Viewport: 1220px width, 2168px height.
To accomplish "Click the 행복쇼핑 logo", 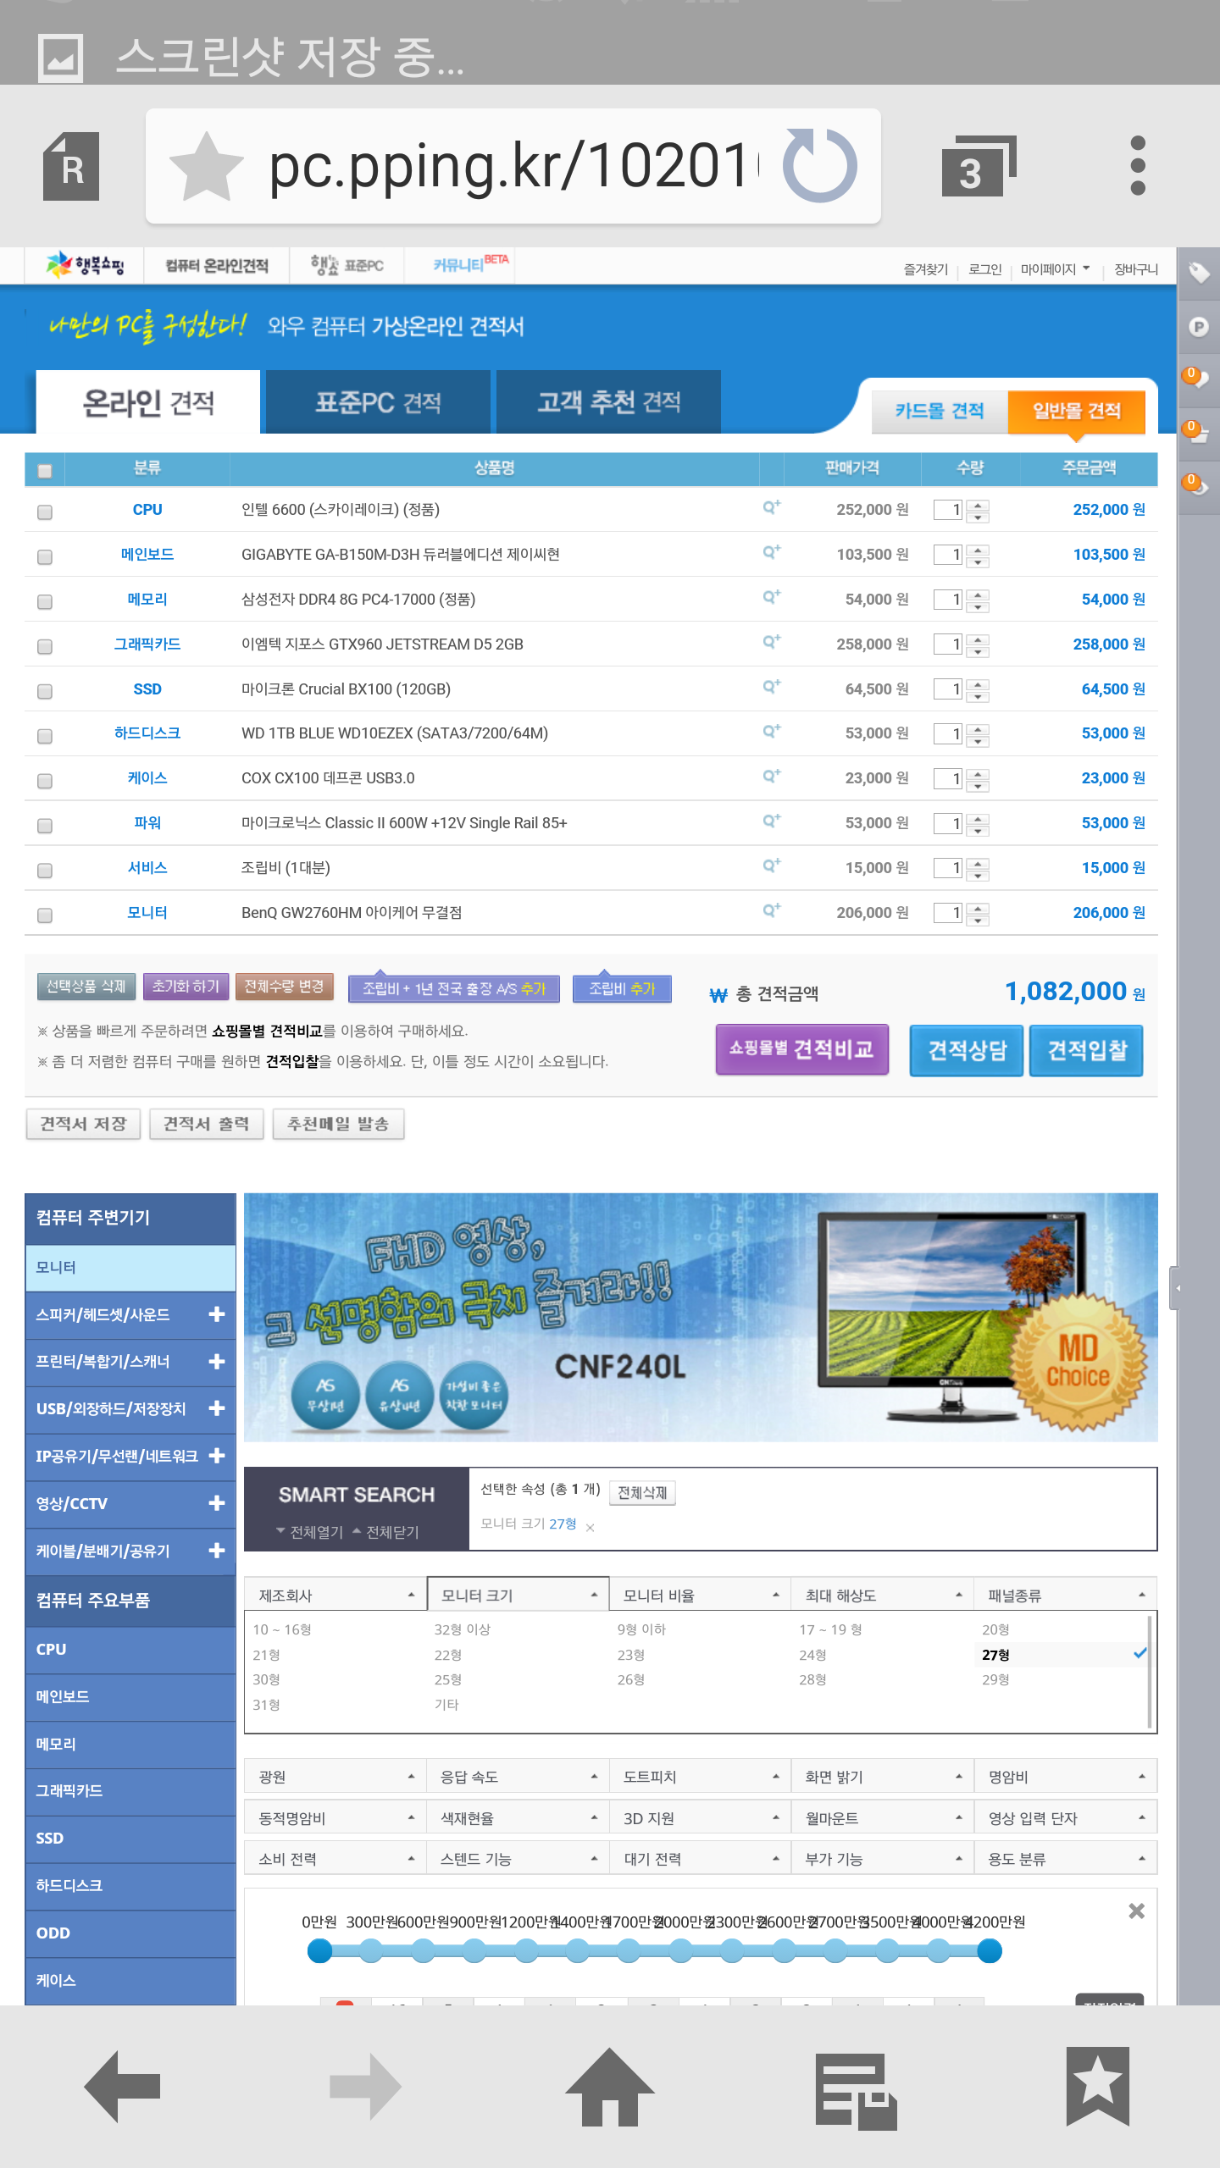I will point(85,266).
